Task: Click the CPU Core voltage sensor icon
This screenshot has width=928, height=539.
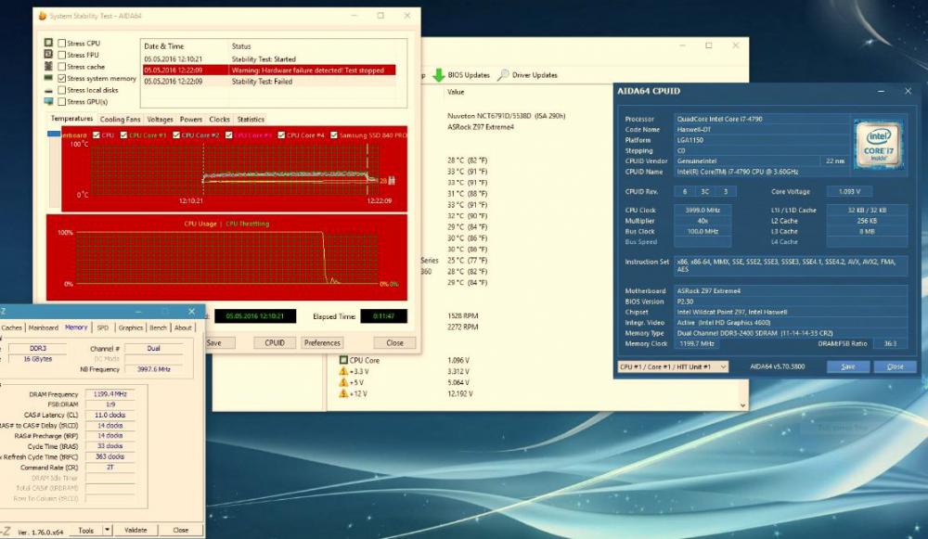Action: 343,360
